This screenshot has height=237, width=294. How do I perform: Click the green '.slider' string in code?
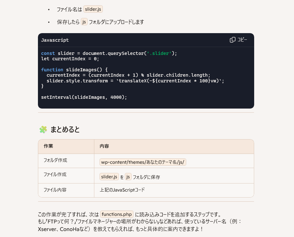coord(159,53)
